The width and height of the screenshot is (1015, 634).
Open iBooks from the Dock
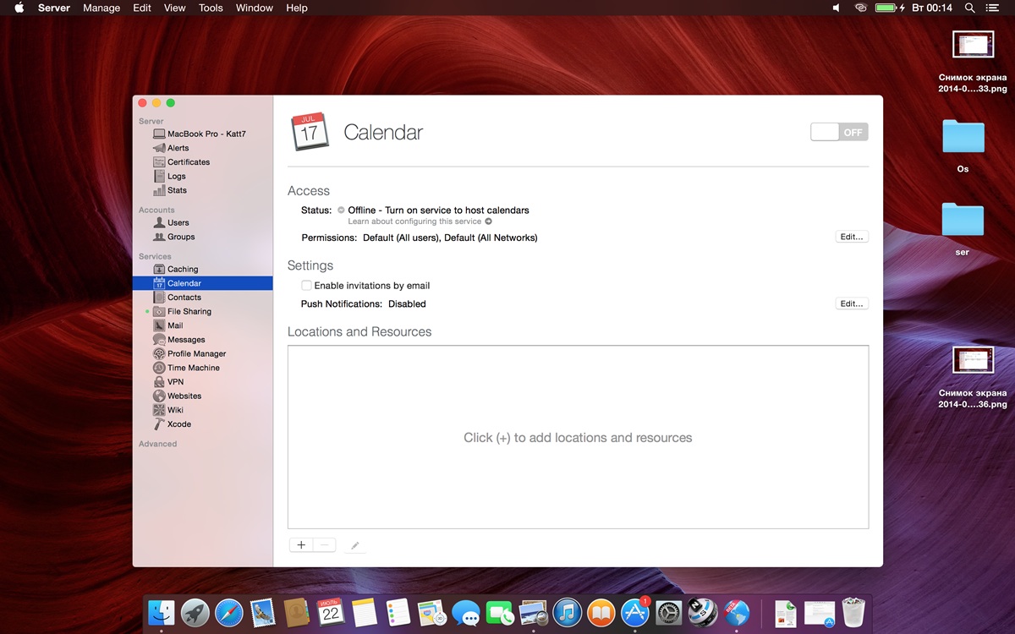(601, 613)
